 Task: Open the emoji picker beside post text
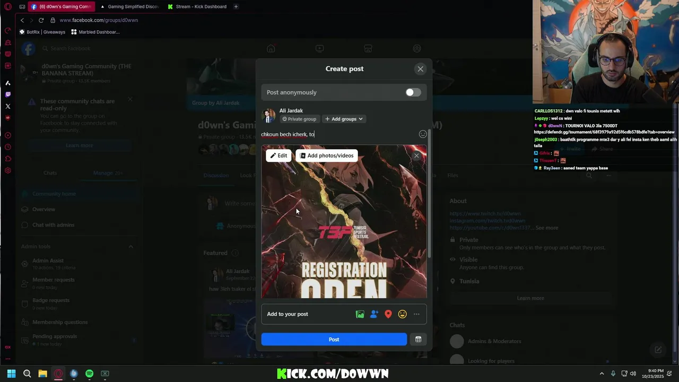point(423,134)
